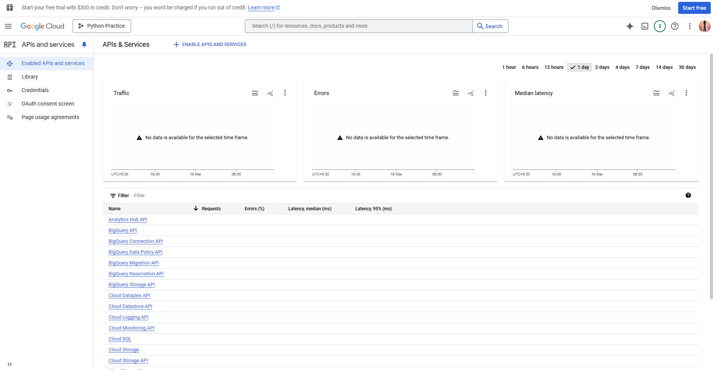This screenshot has width=713, height=370.
Task: Open the Cloud Storage API link
Action: pyautogui.click(x=128, y=361)
